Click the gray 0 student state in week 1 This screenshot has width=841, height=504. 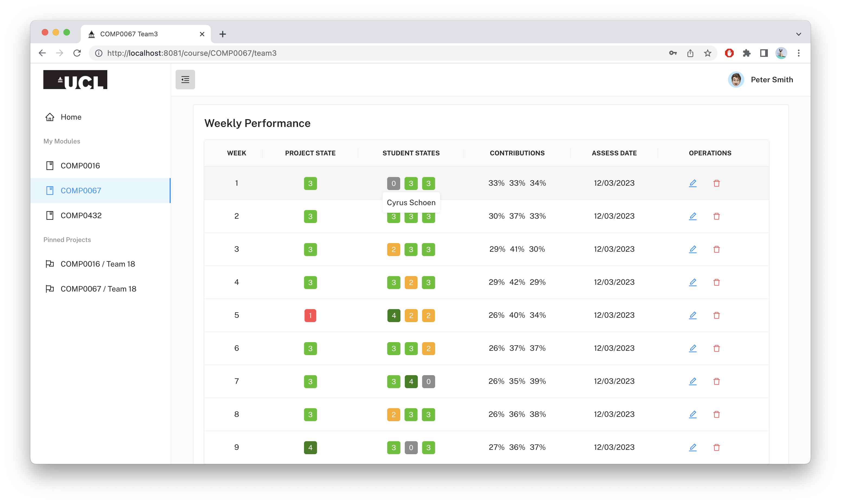(393, 184)
